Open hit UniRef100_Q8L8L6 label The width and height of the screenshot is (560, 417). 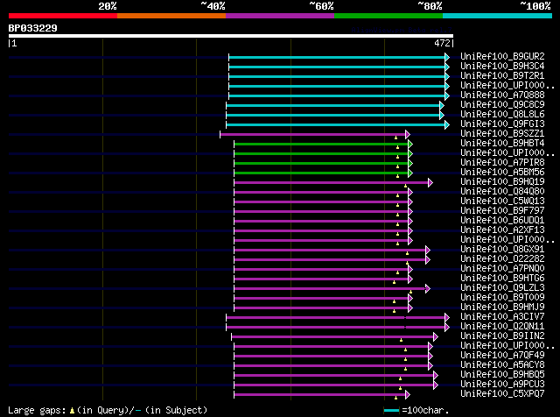pos(502,115)
